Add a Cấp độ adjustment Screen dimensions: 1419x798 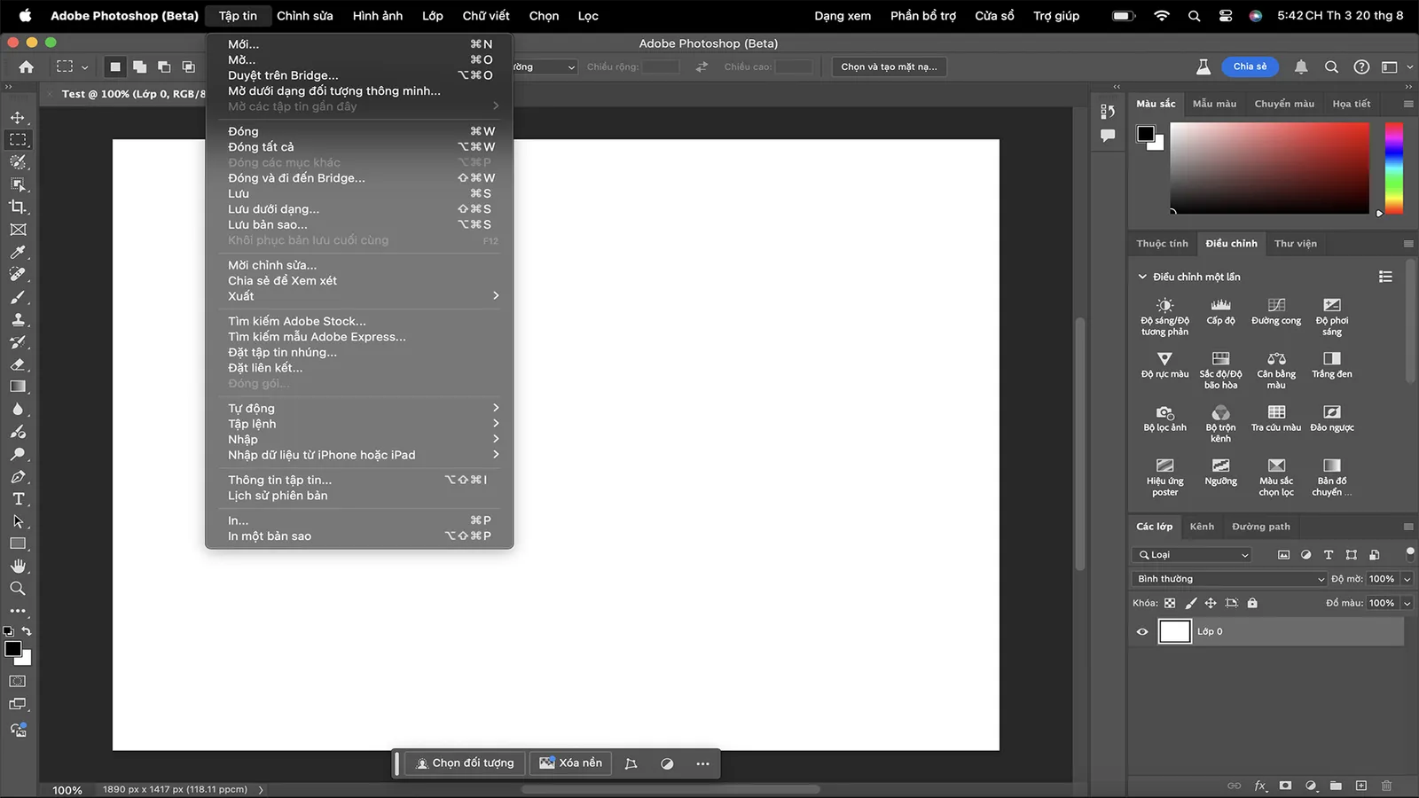tap(1220, 311)
